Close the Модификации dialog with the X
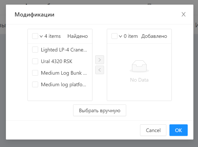This screenshot has height=147, width=198. [184, 14]
